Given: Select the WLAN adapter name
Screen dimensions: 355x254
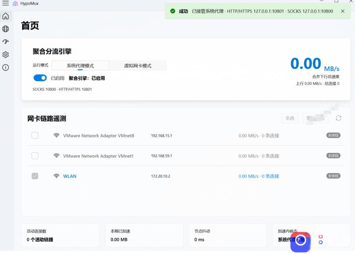Looking at the screenshot, I should tap(70, 176).
